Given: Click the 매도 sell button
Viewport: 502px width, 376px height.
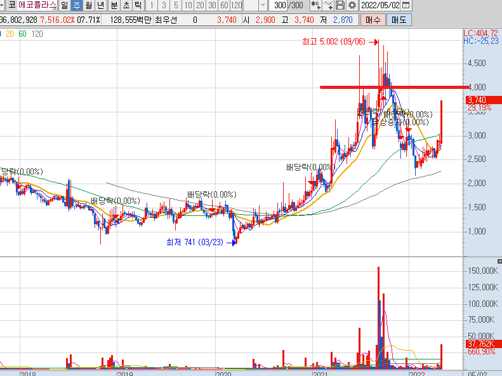Looking at the screenshot, I should click(x=399, y=20).
